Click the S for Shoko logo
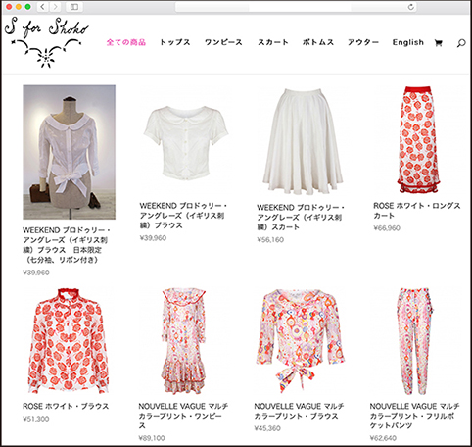This screenshot has height=447, width=472. point(46,42)
